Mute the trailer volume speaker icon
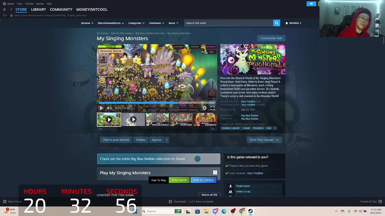This screenshot has height=216, width=385. coord(109,108)
